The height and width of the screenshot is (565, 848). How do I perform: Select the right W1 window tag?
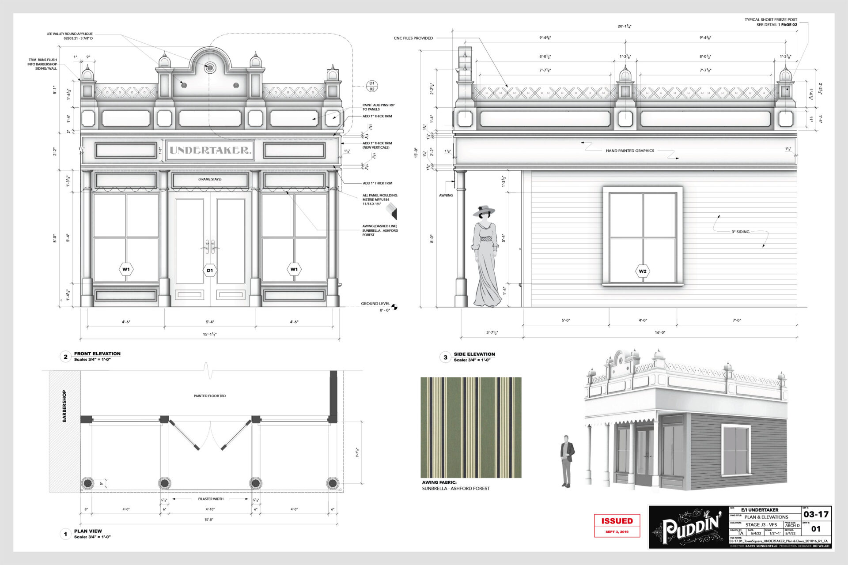point(294,269)
